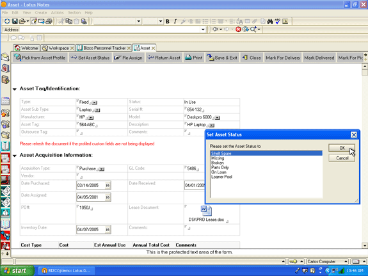Click the key icon in status bar

(293, 261)
